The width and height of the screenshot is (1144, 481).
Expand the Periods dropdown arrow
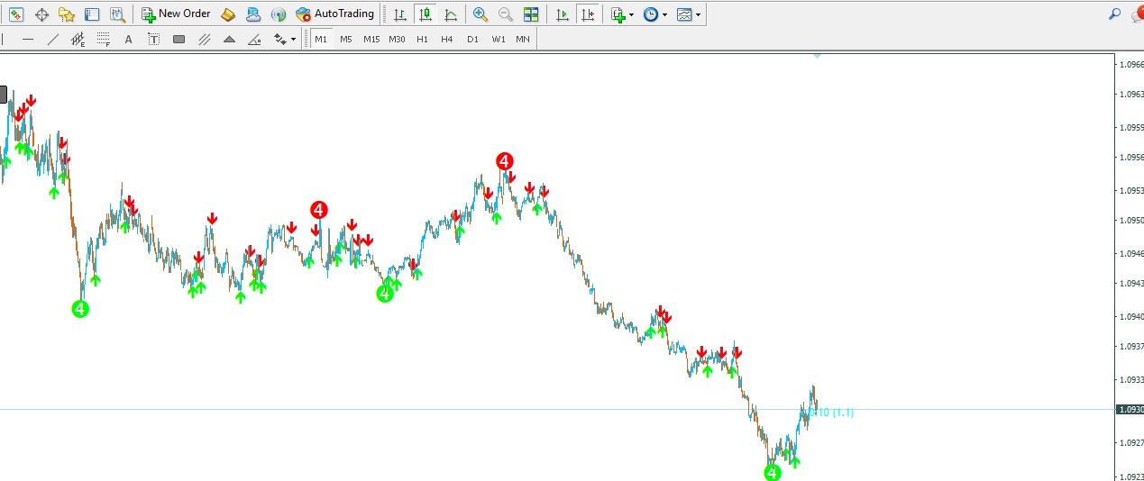(x=665, y=15)
